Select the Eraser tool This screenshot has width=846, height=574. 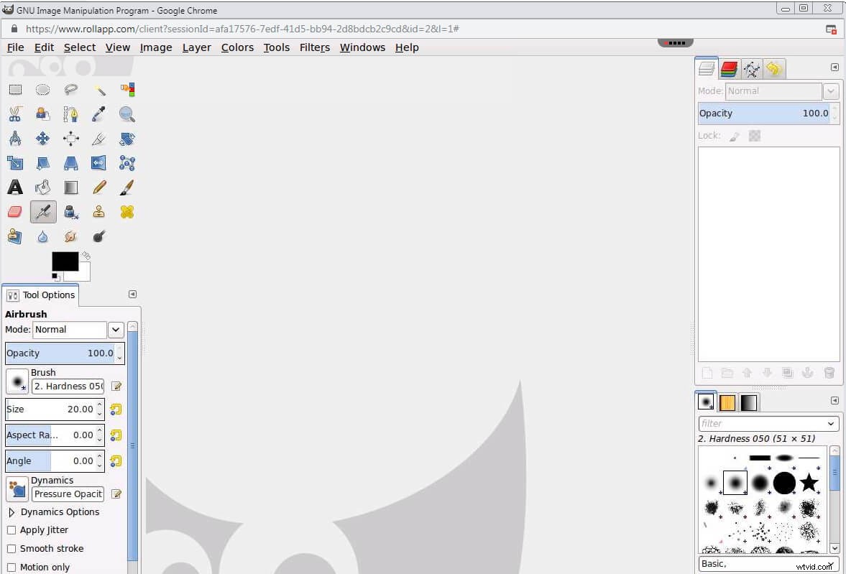15,212
